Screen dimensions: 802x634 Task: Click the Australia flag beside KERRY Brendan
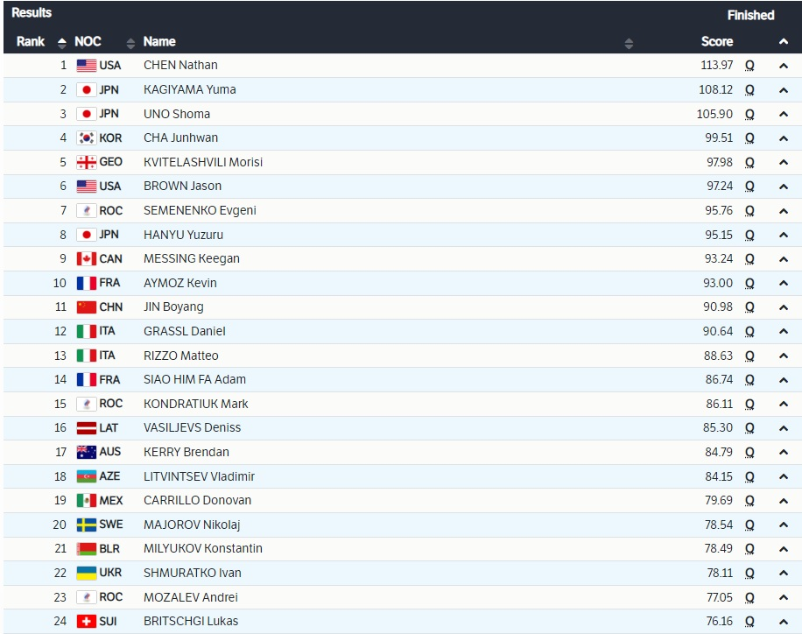click(x=86, y=452)
